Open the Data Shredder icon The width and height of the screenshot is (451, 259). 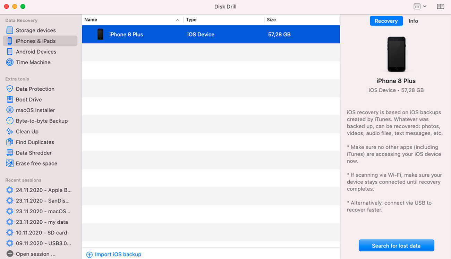click(10, 153)
